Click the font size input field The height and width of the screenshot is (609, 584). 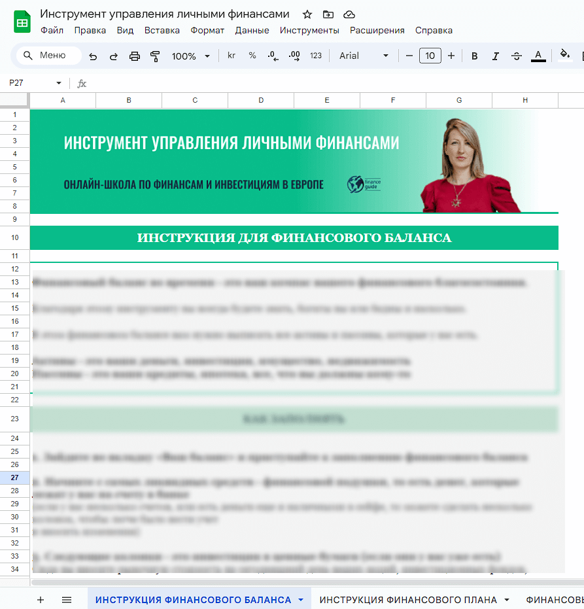(x=430, y=56)
